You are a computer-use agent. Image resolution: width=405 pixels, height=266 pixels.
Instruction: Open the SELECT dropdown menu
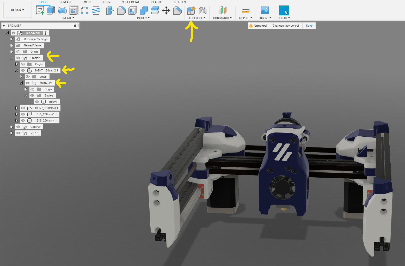[x=284, y=18]
